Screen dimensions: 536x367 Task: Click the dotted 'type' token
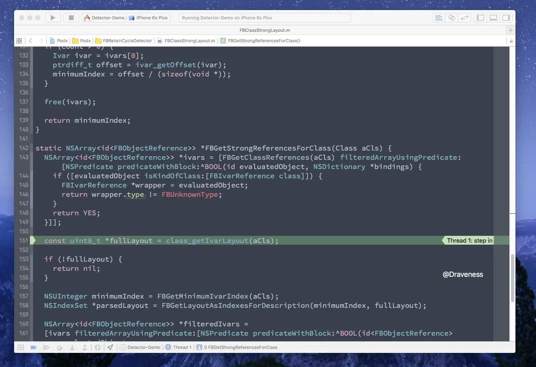point(135,194)
